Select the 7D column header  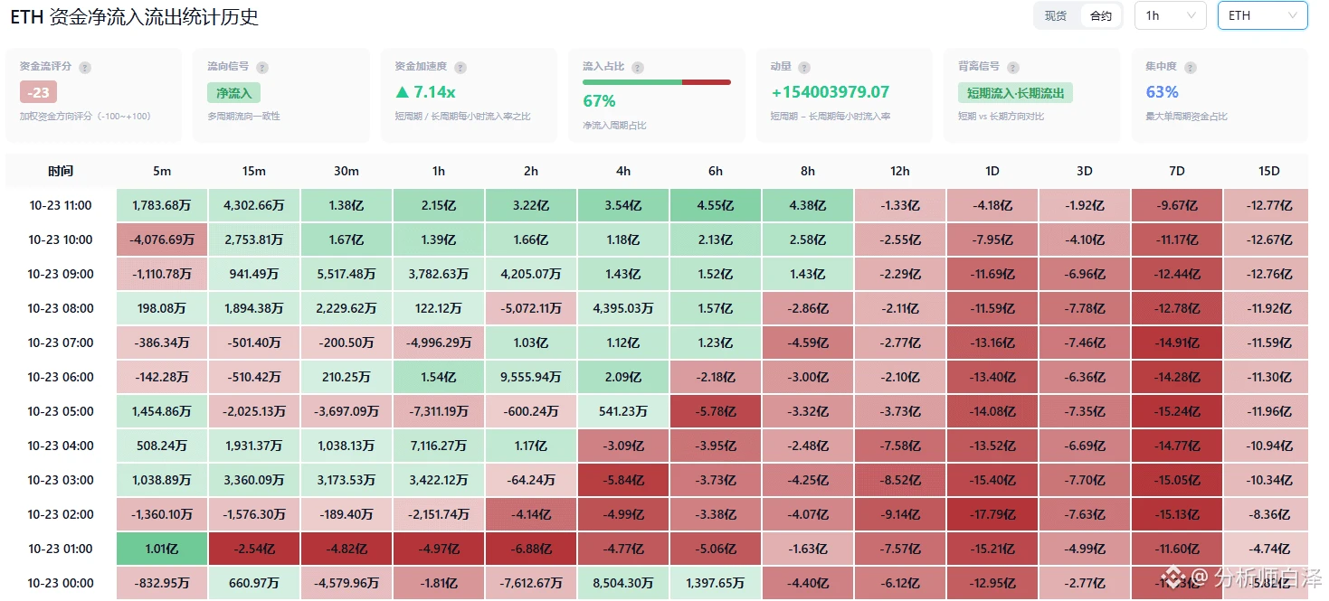pos(1177,171)
